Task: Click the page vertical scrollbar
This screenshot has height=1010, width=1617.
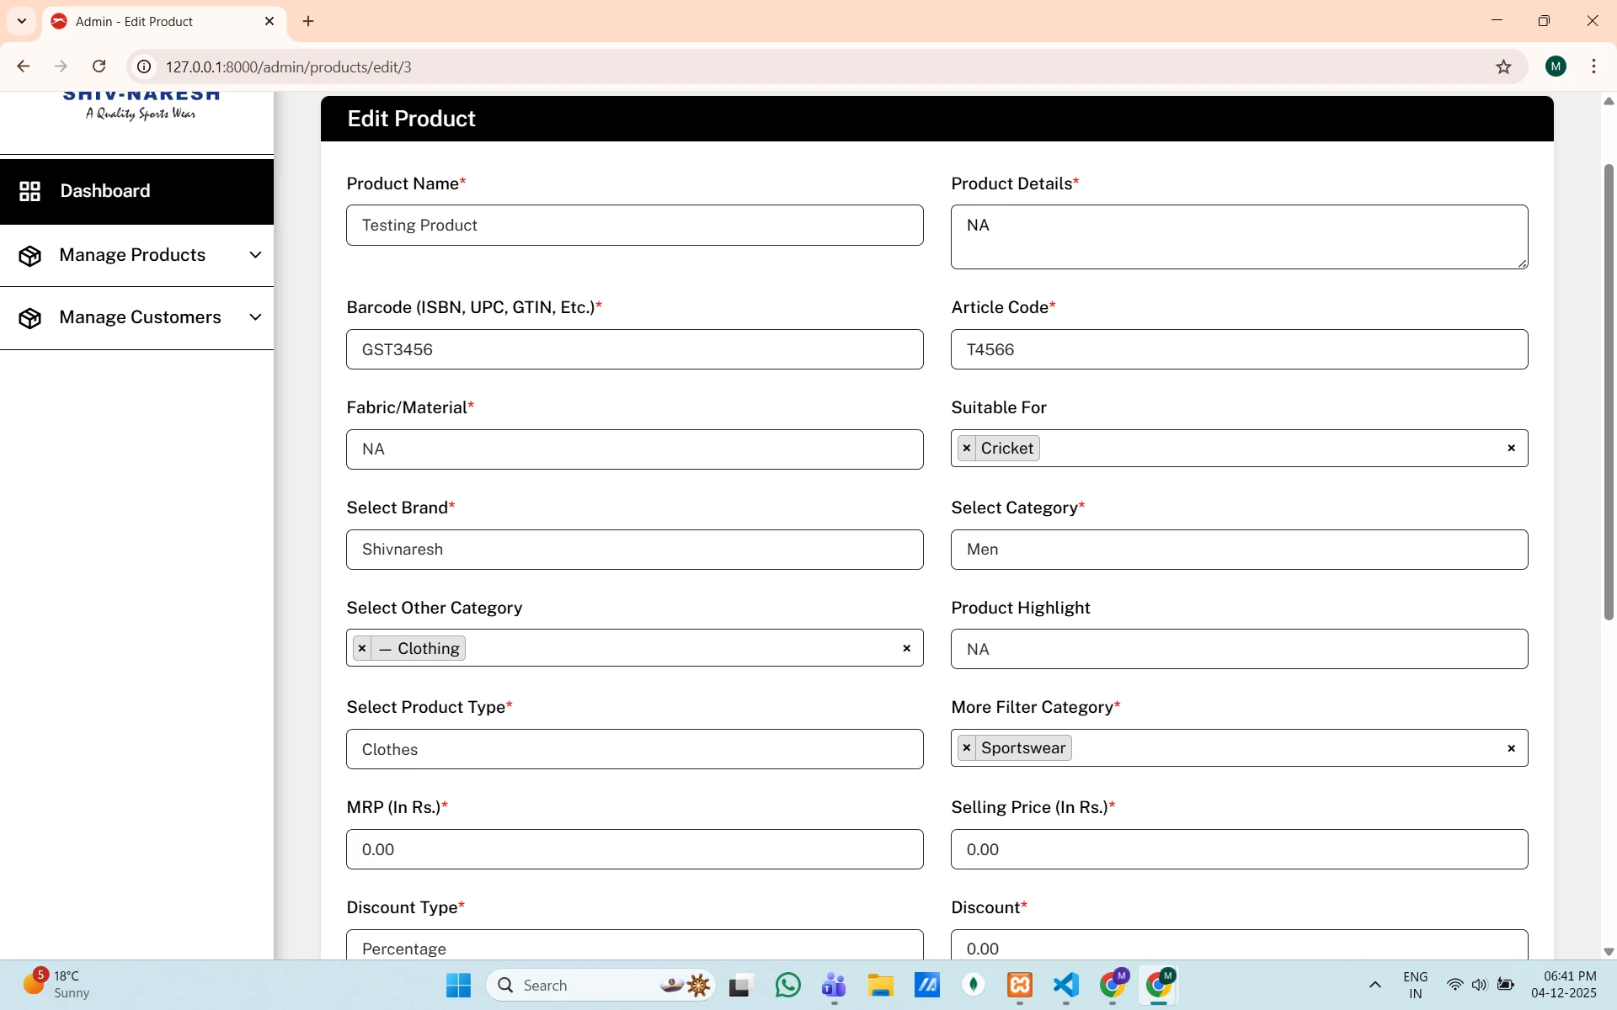Action: point(1608,392)
